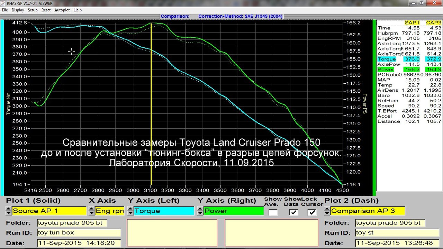The height and width of the screenshot is (249, 443).
Task: Click the Torque value 376.0
Action: pos(412,59)
